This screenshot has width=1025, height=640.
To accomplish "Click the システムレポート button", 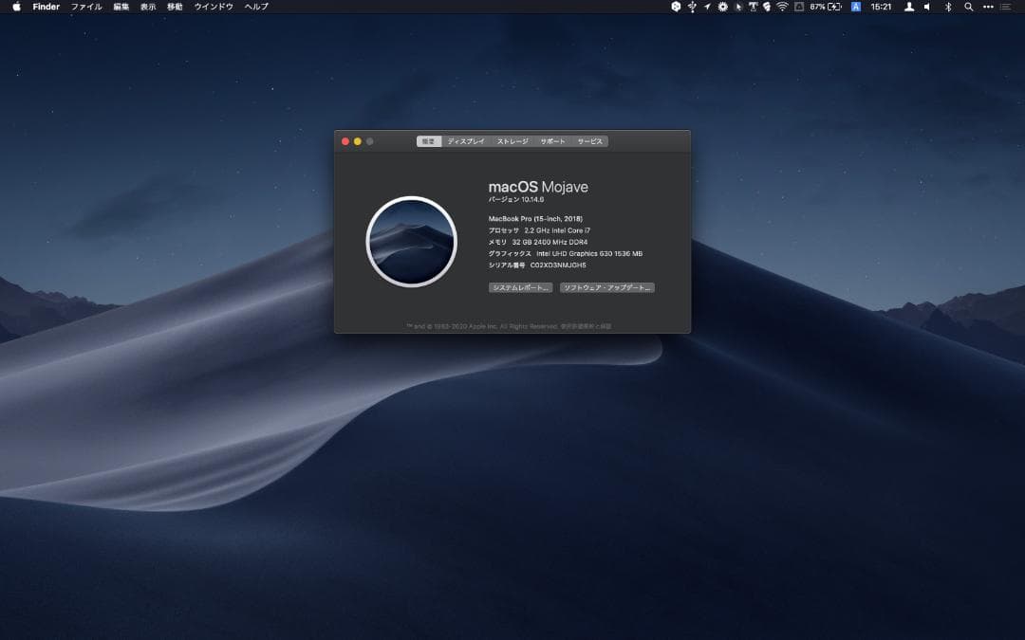I will [520, 286].
